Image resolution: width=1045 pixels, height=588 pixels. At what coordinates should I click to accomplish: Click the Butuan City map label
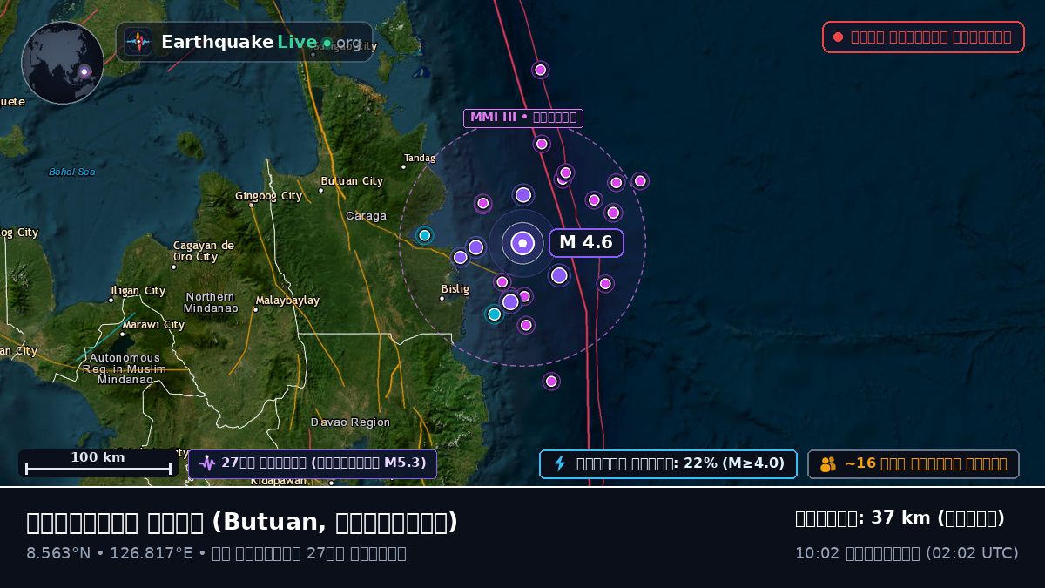tap(352, 181)
